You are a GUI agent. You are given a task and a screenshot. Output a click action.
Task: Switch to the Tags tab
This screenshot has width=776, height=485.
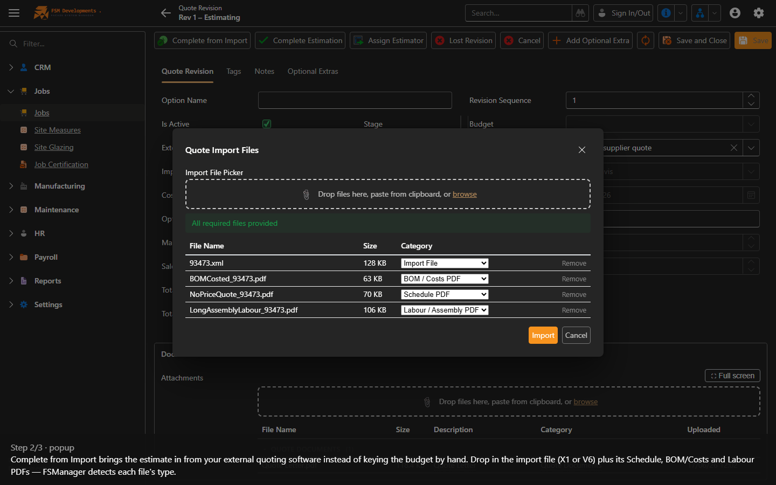click(x=234, y=71)
